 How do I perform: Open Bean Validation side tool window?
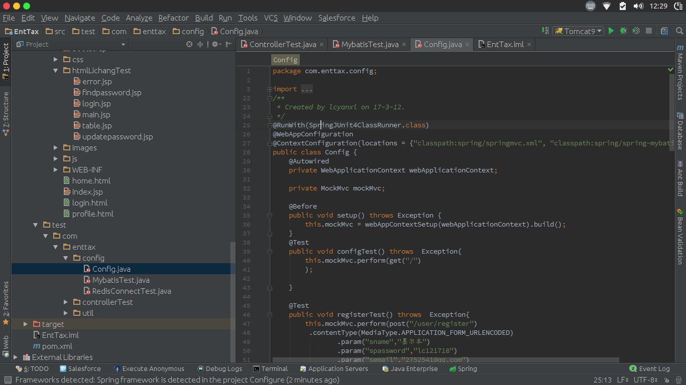click(680, 236)
